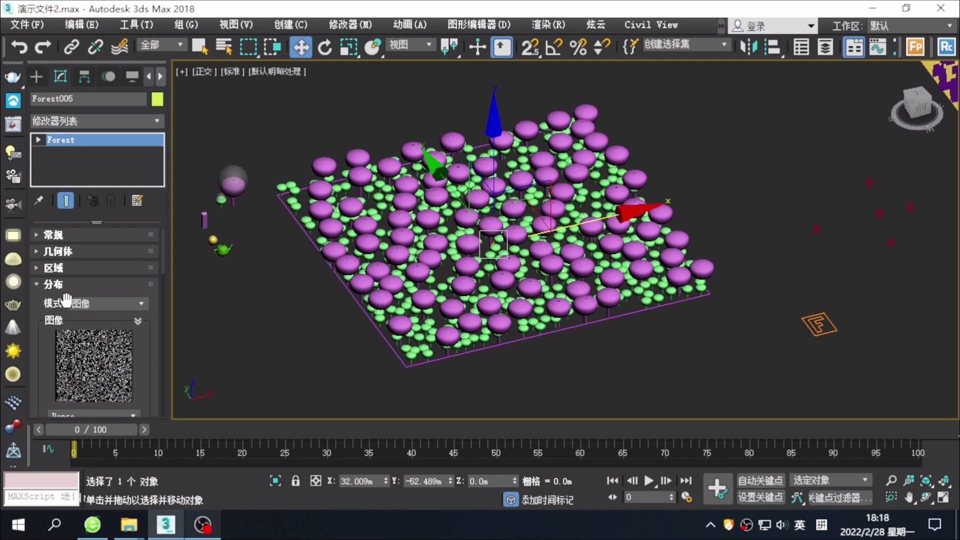Click the distribution noise image thumbnail

click(94, 365)
